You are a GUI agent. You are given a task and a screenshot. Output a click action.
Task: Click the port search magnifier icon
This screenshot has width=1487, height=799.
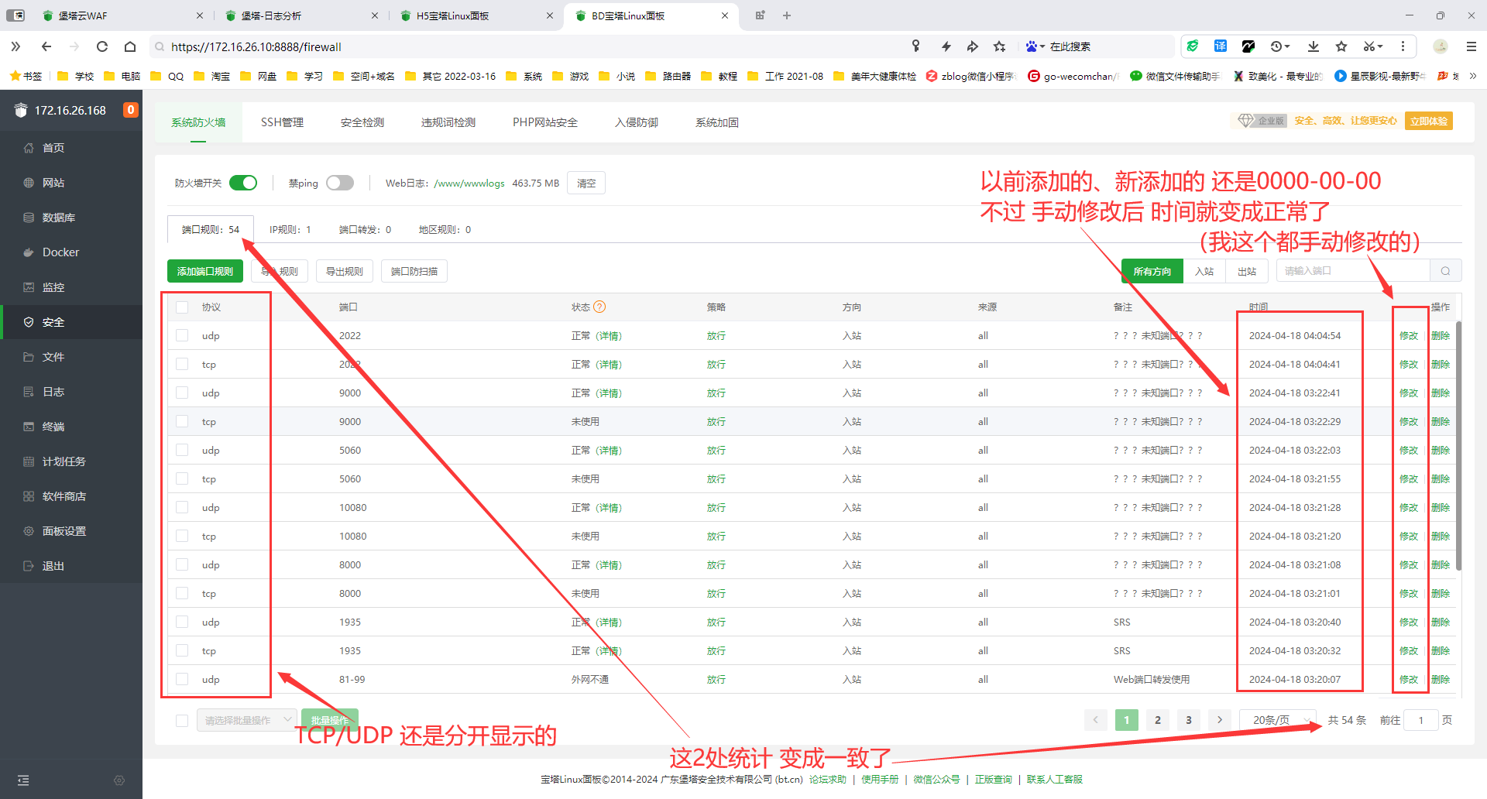[x=1445, y=271]
